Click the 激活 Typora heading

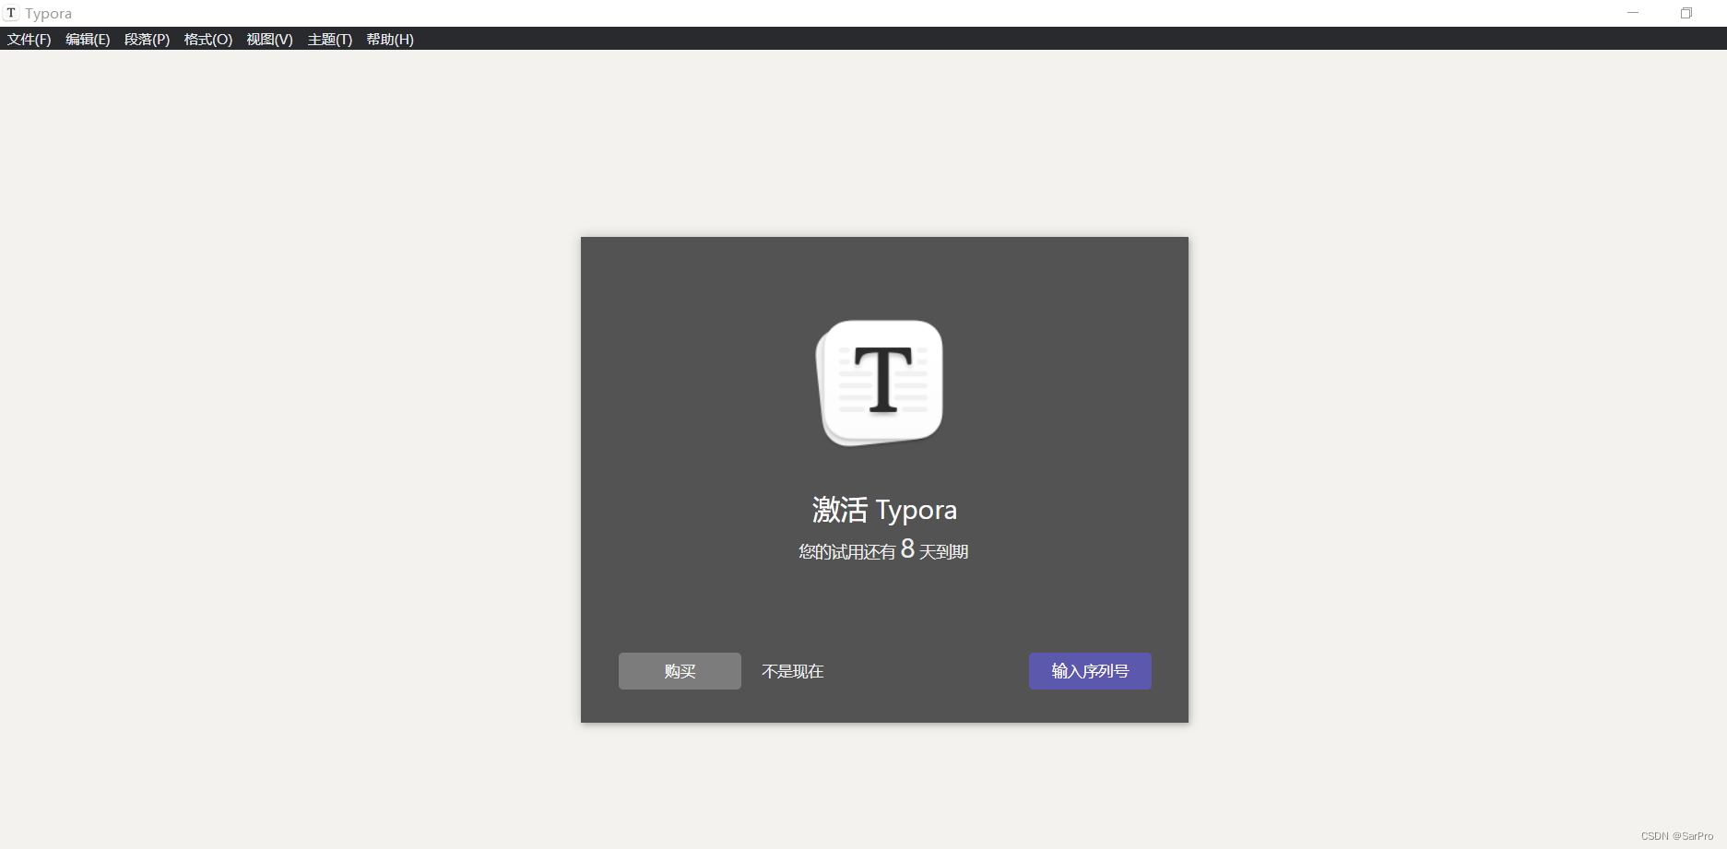click(x=884, y=510)
